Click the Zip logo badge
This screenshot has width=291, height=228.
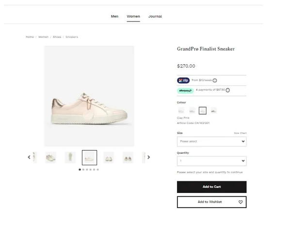183,80
